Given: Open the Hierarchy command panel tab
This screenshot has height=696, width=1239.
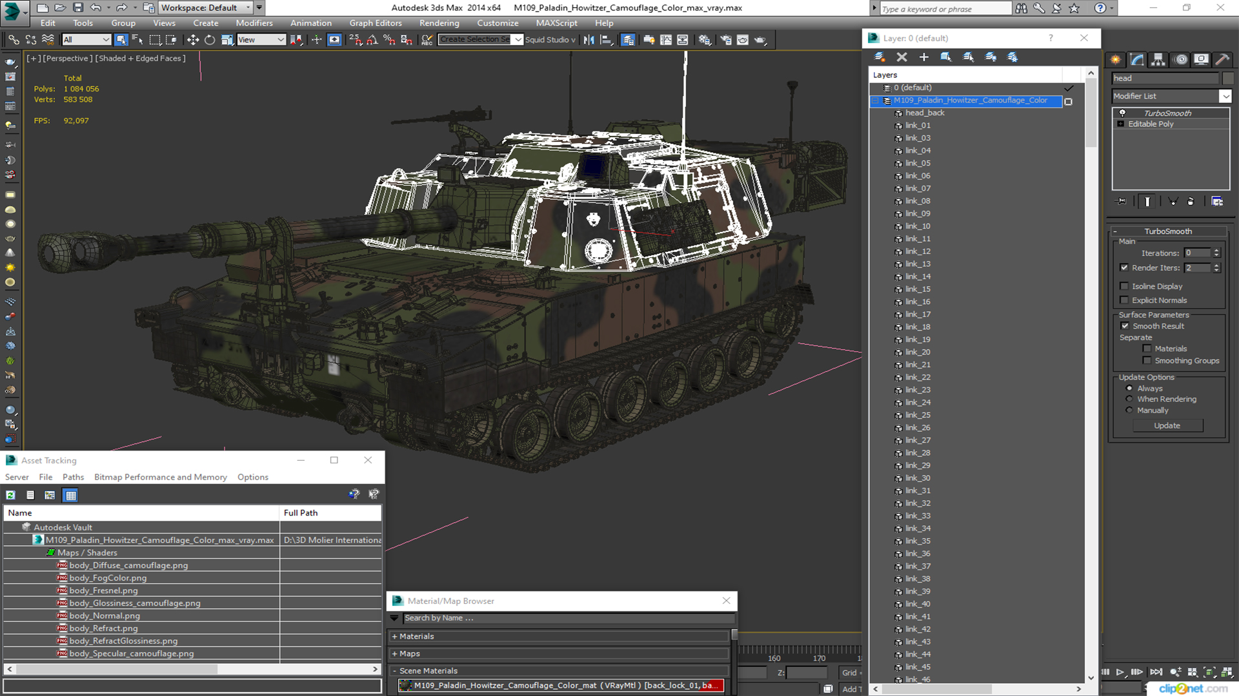Looking at the screenshot, I should pyautogui.click(x=1158, y=60).
